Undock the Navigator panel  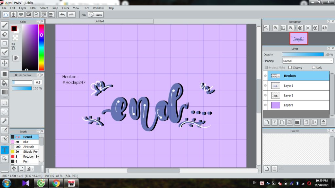pos(329,22)
